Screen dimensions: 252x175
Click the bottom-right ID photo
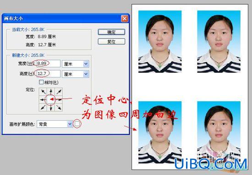coord(219,132)
